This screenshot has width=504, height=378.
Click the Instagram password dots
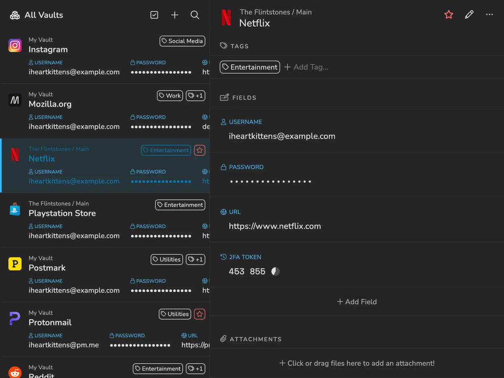tap(161, 72)
